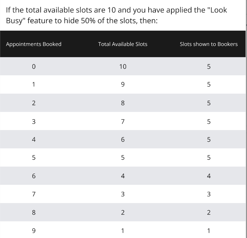Viewport: 247px width, 238px height.
Task: Select the Total Available Slots cell showing 10
Action: click(123, 67)
